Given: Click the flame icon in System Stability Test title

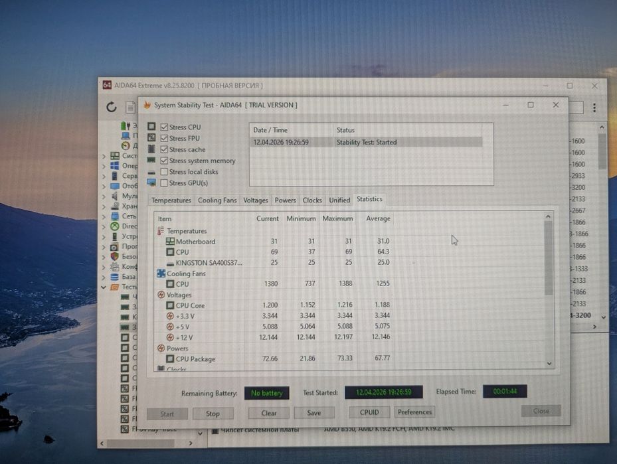Looking at the screenshot, I should point(147,105).
